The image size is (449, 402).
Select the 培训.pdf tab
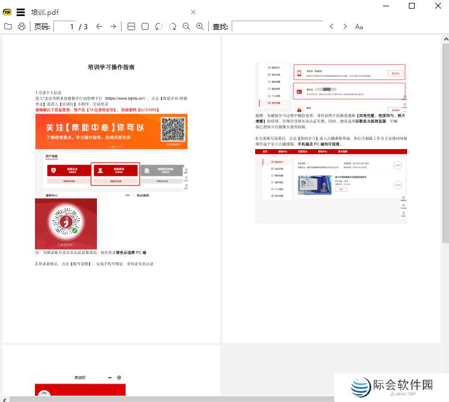[x=45, y=12]
